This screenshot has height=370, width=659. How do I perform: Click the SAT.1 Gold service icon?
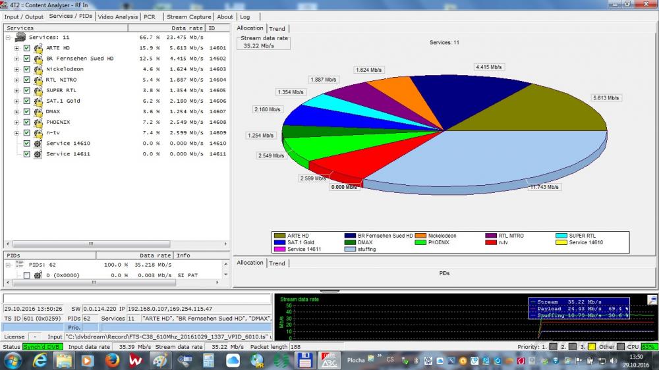(38, 101)
